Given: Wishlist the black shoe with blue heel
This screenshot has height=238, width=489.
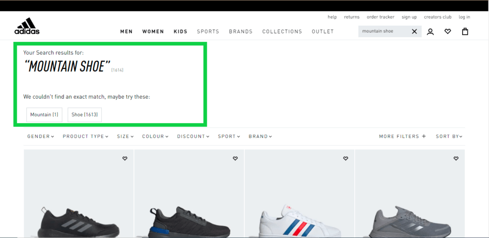Looking at the screenshot, I should coord(235,158).
